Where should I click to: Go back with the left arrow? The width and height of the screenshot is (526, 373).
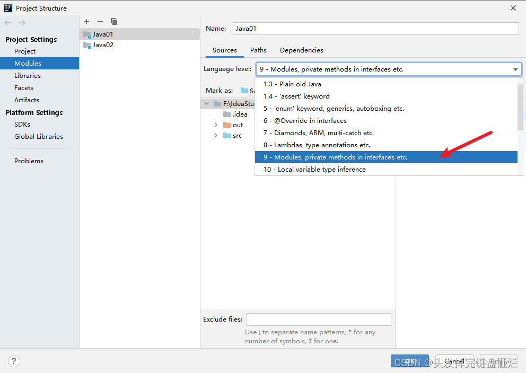(x=8, y=23)
